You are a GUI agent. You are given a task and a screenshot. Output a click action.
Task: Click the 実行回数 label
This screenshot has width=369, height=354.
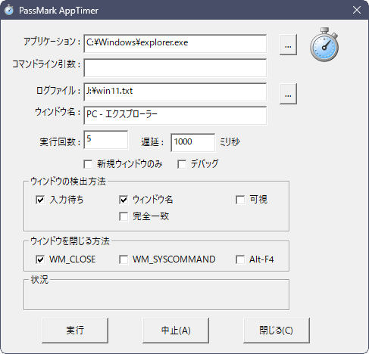60,142
